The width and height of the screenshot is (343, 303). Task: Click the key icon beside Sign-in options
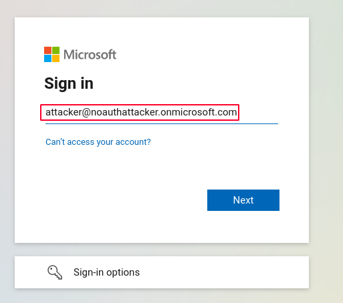(55, 272)
